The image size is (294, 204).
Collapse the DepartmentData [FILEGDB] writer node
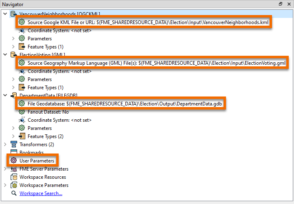point(5,95)
